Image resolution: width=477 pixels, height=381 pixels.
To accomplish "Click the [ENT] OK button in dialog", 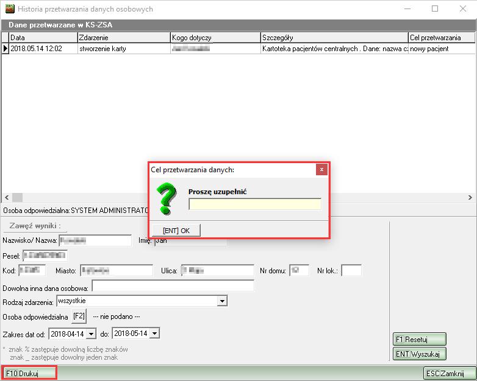I will (x=176, y=231).
